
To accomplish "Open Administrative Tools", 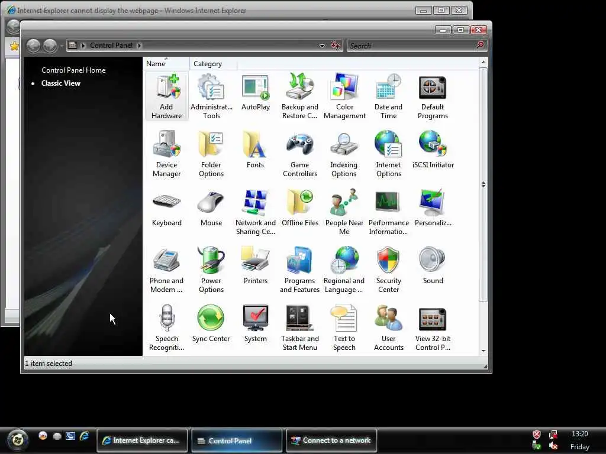I will (211, 96).
